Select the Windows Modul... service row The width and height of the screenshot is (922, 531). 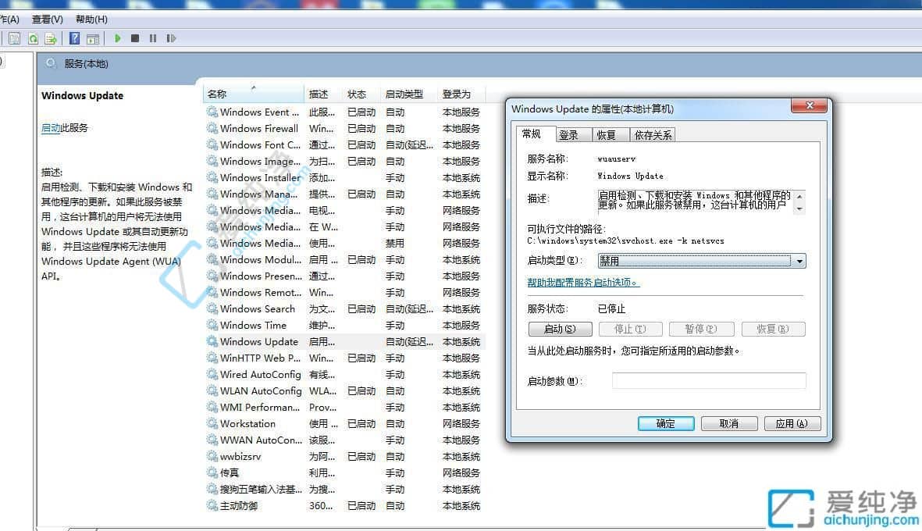click(344, 259)
